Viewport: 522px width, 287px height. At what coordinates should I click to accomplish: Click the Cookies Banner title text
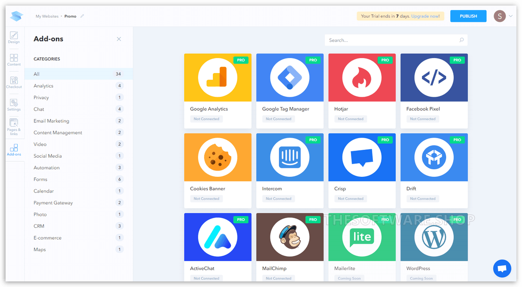pyautogui.click(x=208, y=188)
